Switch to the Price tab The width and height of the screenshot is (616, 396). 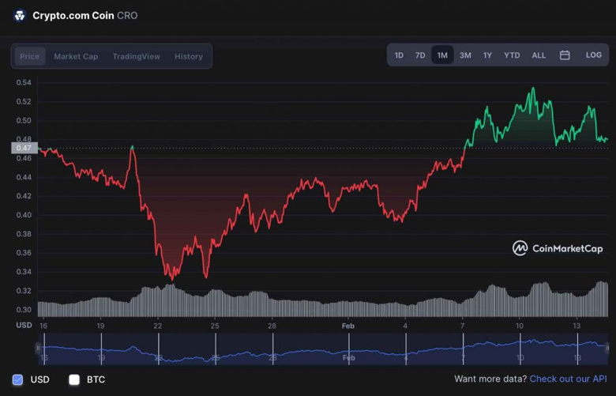30,57
